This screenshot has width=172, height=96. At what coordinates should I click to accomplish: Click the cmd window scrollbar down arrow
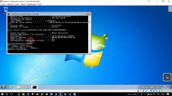(x=89, y=52)
